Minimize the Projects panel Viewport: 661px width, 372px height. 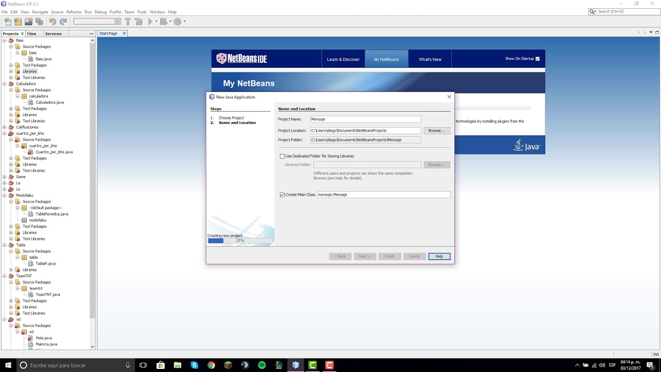pyautogui.click(x=91, y=33)
